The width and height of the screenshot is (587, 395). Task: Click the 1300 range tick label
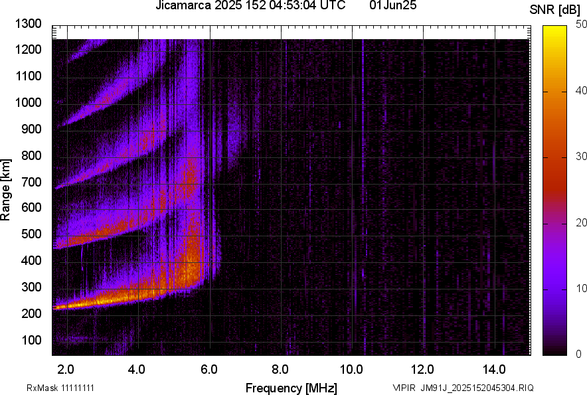28,24
